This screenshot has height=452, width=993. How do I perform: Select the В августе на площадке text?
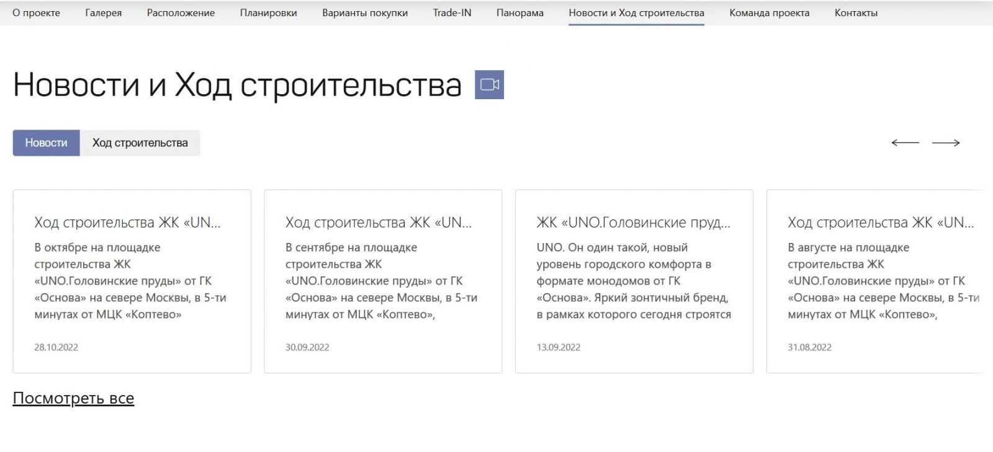point(848,247)
